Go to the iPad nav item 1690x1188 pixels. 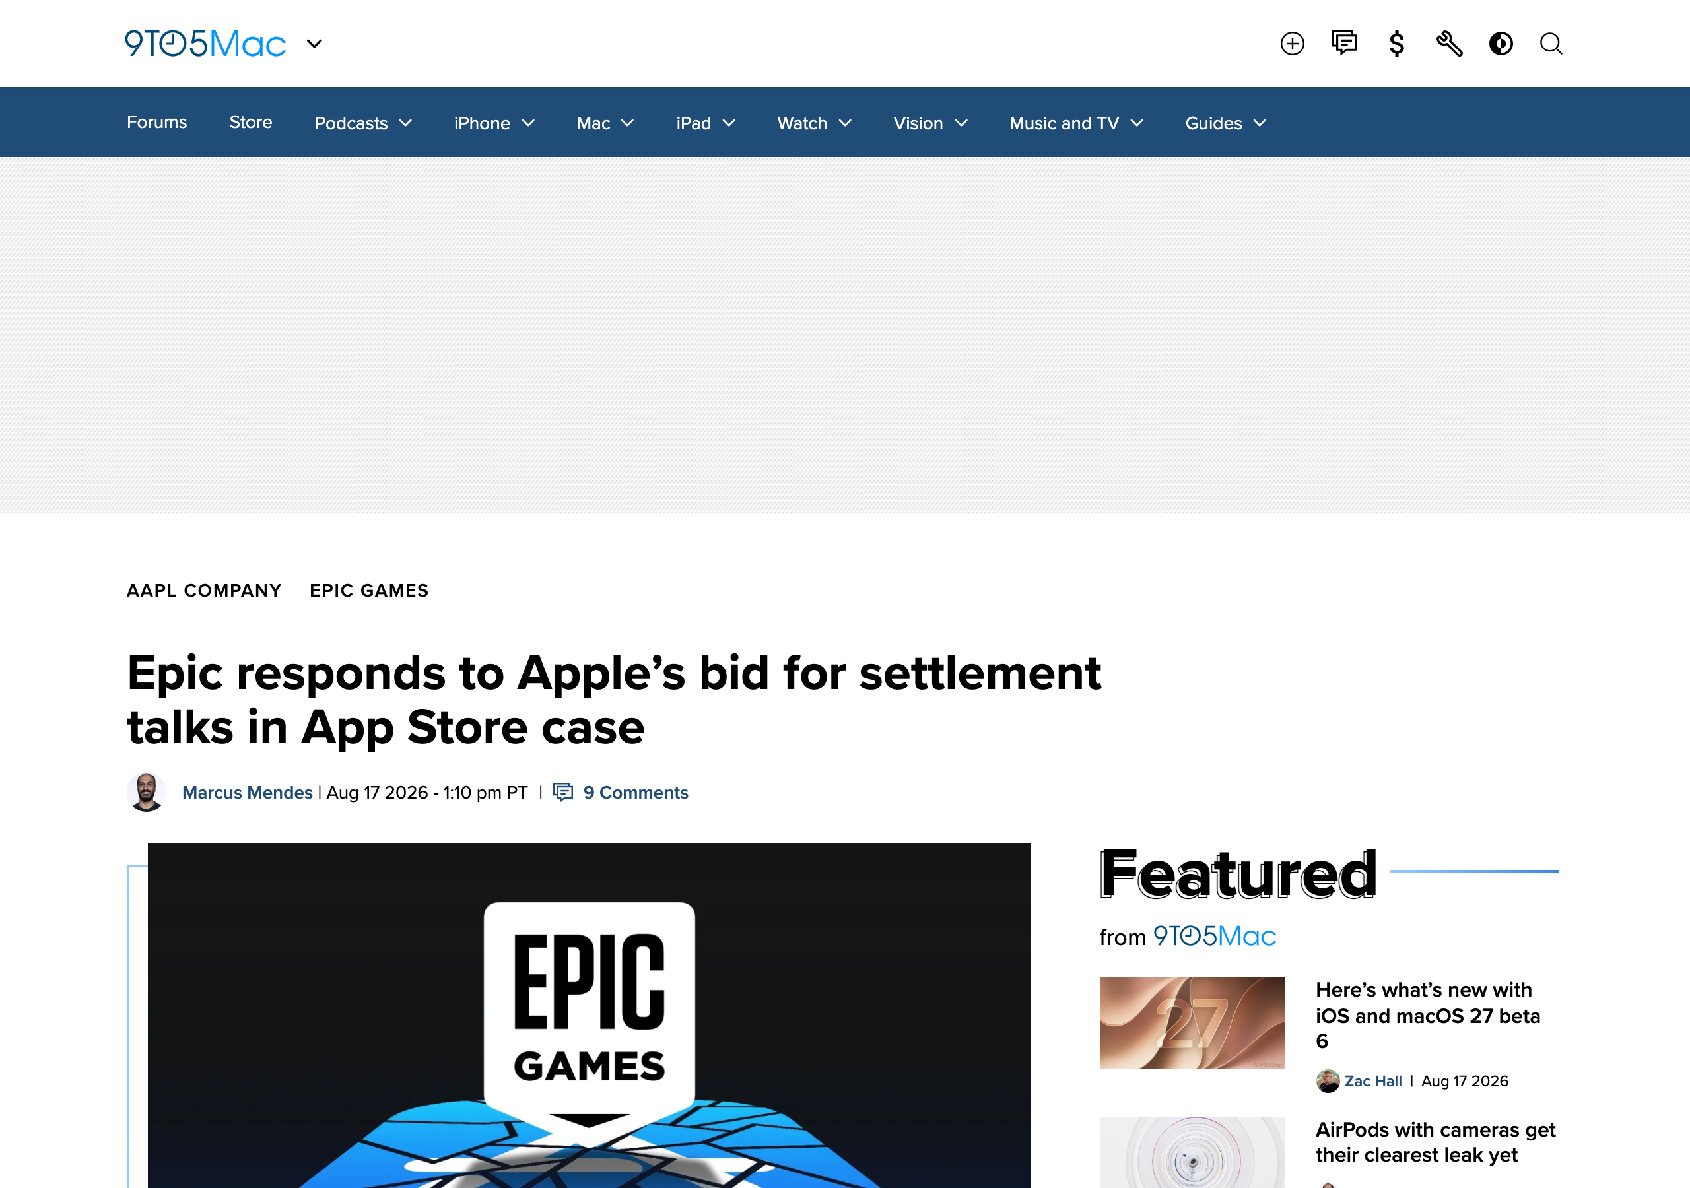tap(693, 123)
